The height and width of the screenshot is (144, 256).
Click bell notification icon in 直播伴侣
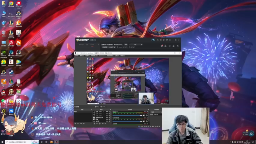click(173, 46)
